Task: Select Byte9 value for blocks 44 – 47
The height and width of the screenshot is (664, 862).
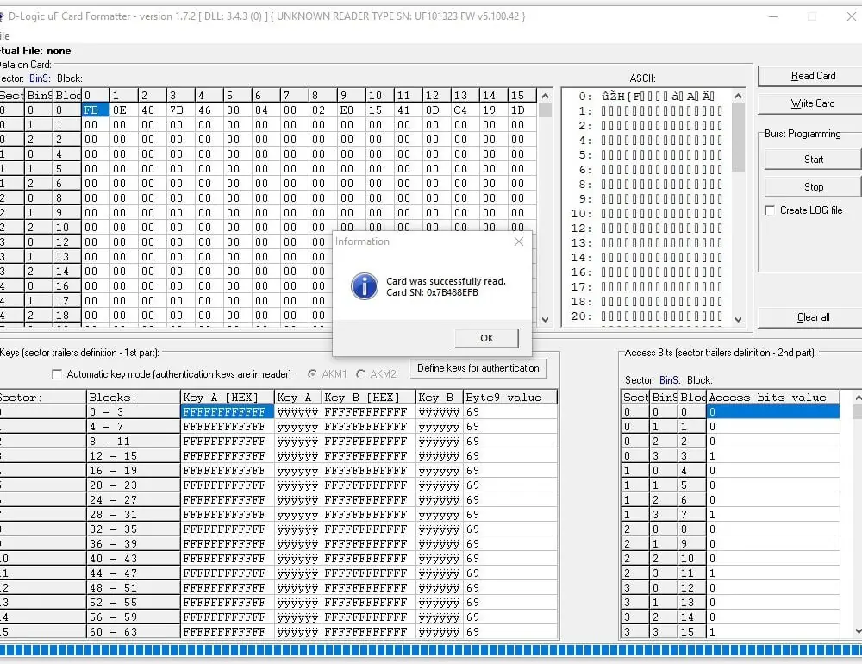Action: click(x=510, y=573)
